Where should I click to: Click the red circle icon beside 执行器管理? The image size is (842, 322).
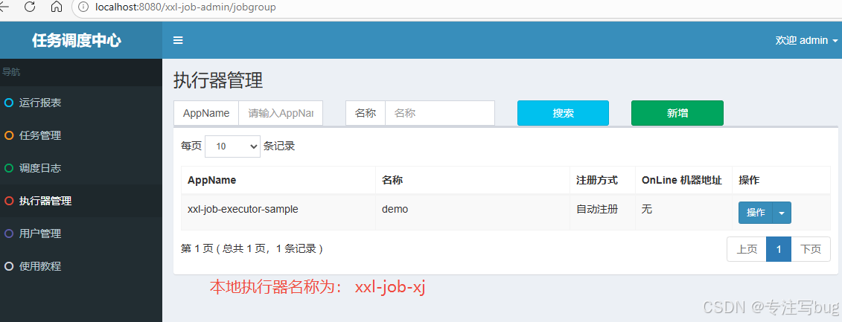pyautogui.click(x=8, y=202)
